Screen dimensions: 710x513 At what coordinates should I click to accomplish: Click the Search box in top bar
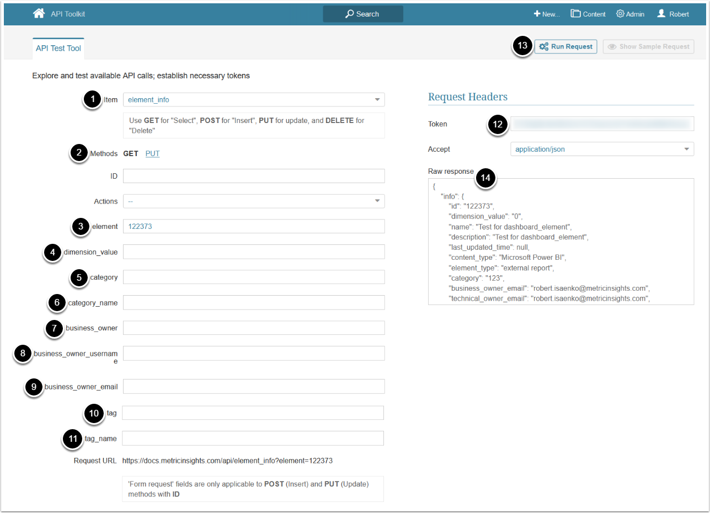tap(363, 14)
